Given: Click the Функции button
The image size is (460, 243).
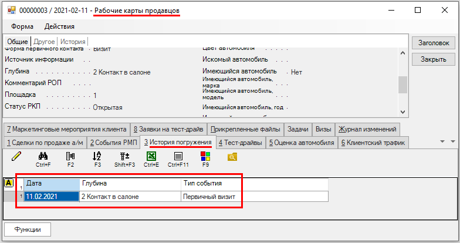Looking at the screenshot, I should pos(27,229).
